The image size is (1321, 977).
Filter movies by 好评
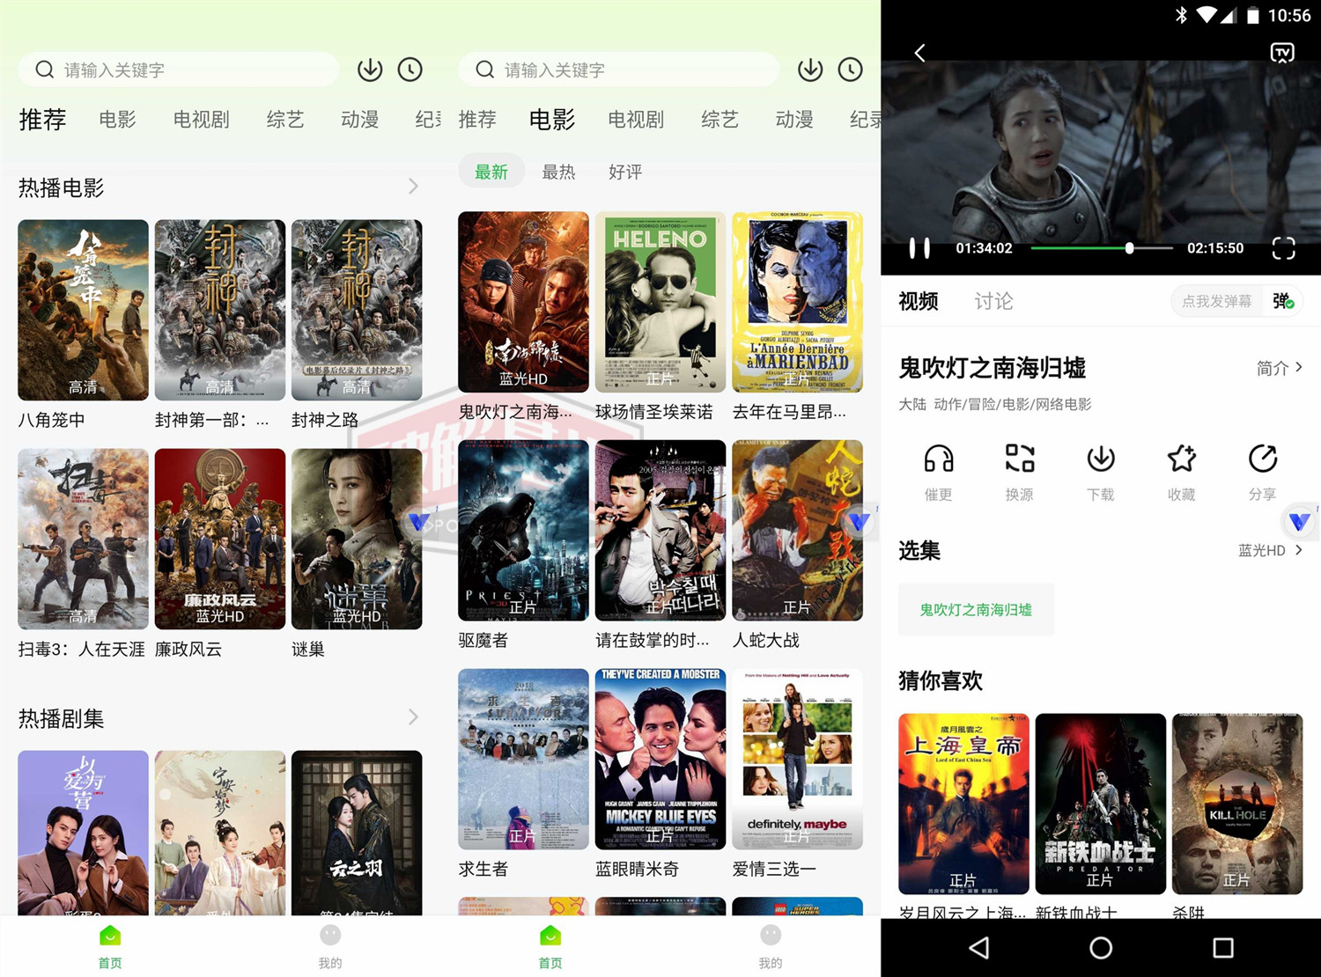pos(625,172)
